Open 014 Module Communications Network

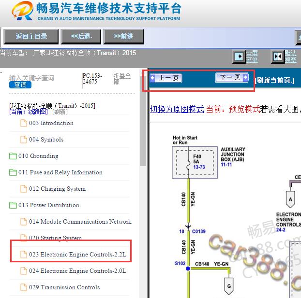[80, 222]
